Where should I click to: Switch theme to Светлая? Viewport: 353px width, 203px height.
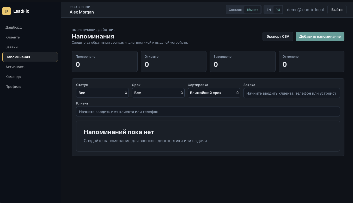tap(235, 10)
